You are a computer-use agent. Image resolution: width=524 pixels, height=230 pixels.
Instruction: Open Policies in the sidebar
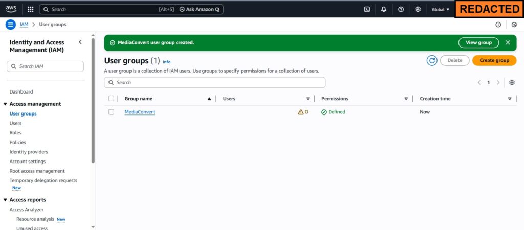(17, 142)
